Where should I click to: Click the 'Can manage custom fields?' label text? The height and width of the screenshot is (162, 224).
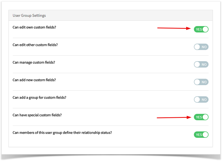tap(34, 62)
